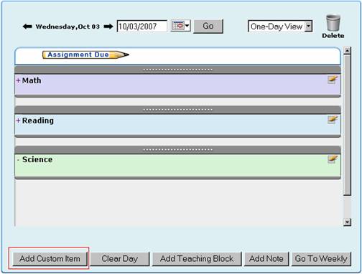Click Go To Weekly button
This screenshot has height=274, width=362.
pos(321,259)
